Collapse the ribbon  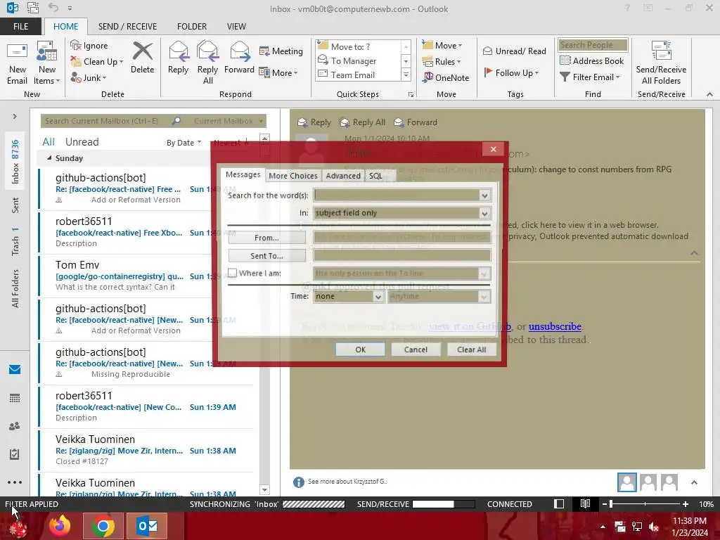click(709, 94)
